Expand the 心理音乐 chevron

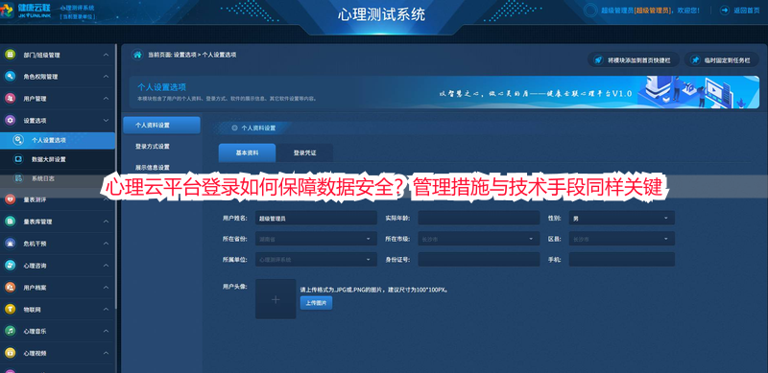coord(106,331)
